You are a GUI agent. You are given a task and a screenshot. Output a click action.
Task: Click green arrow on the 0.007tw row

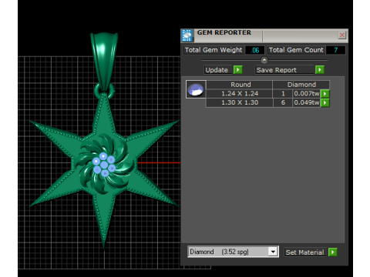tap(325, 94)
